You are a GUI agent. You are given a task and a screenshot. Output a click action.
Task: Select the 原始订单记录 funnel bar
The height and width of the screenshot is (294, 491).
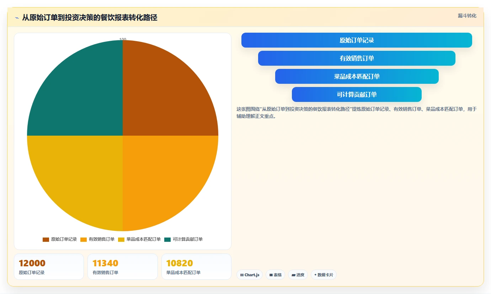tap(357, 40)
